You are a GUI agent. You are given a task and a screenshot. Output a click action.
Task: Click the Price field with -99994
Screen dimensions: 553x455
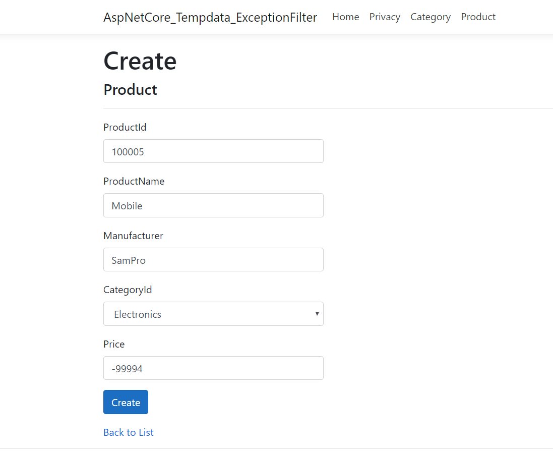coord(213,368)
